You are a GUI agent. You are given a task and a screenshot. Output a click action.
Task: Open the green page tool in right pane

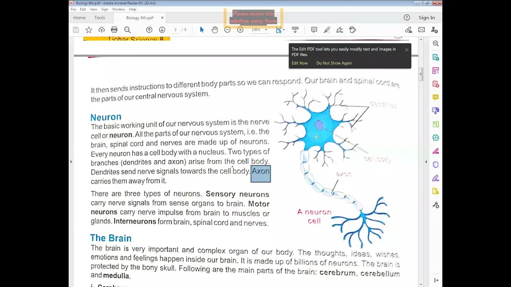436,124
